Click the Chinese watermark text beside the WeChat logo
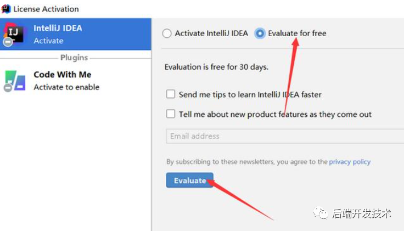This screenshot has width=404, height=231. point(361,213)
